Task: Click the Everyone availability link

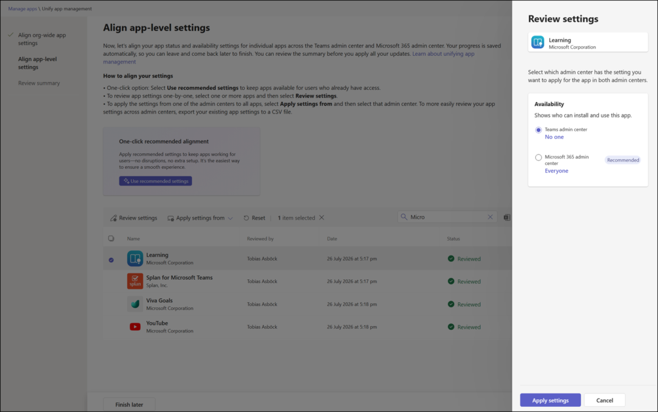Action: click(x=556, y=171)
